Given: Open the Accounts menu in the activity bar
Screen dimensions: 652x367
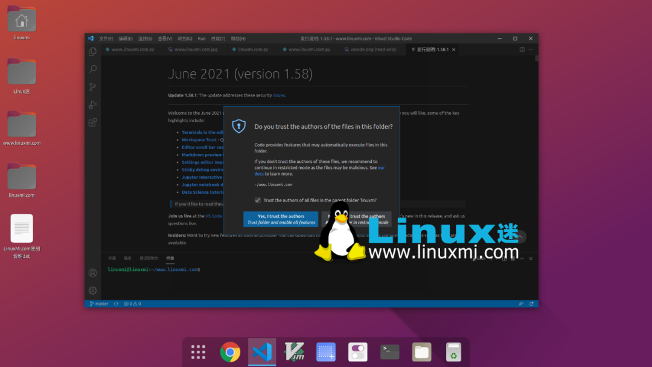Looking at the screenshot, I should point(93,273).
